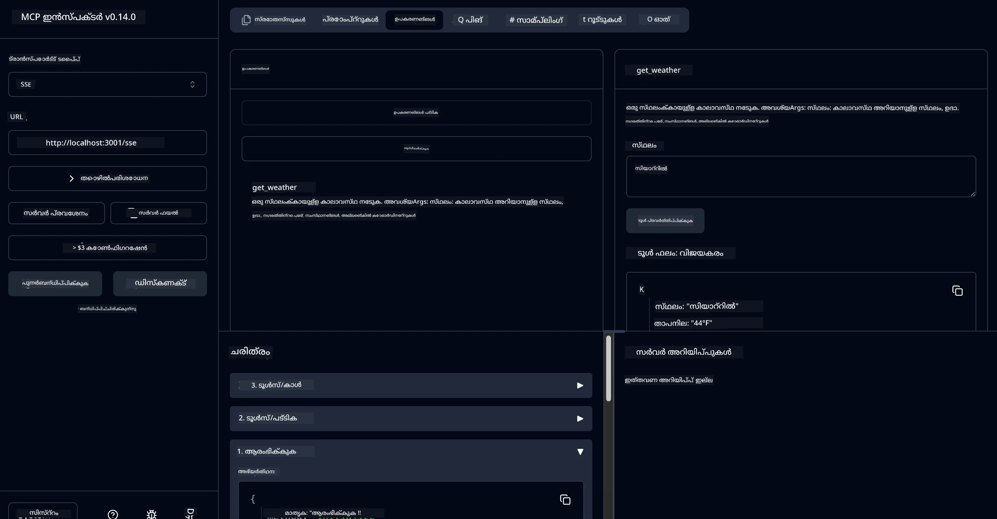Viewport: 997px width, 519px height.
Task: Expand the കോൺഫിഗറേഷൻ section
Action: click(107, 248)
